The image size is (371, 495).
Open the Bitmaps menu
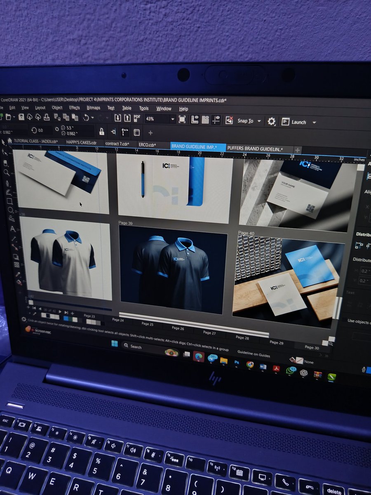coord(94,108)
